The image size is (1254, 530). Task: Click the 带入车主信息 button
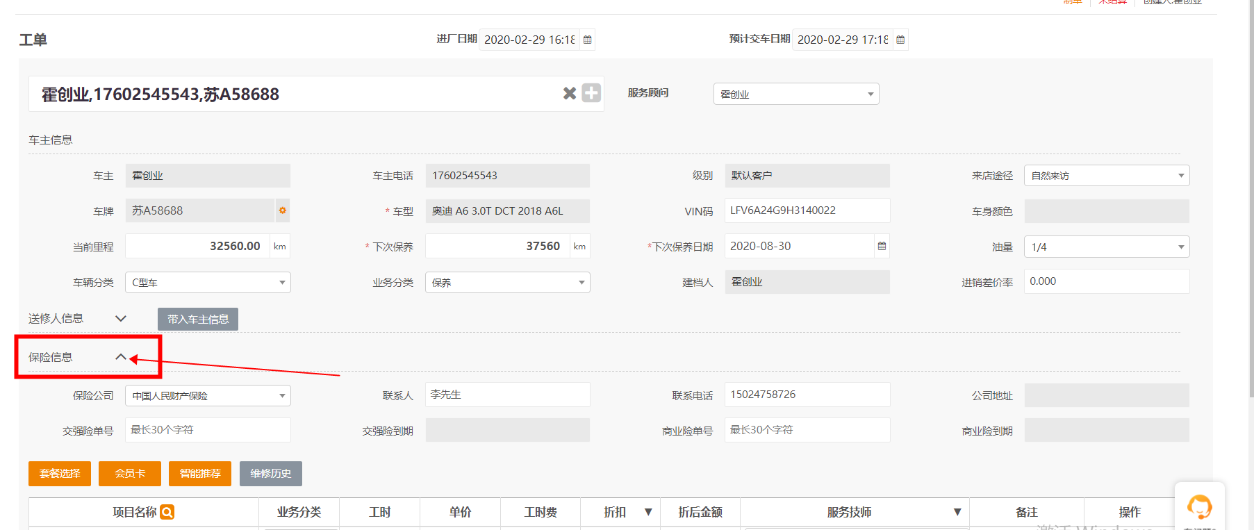pos(198,319)
